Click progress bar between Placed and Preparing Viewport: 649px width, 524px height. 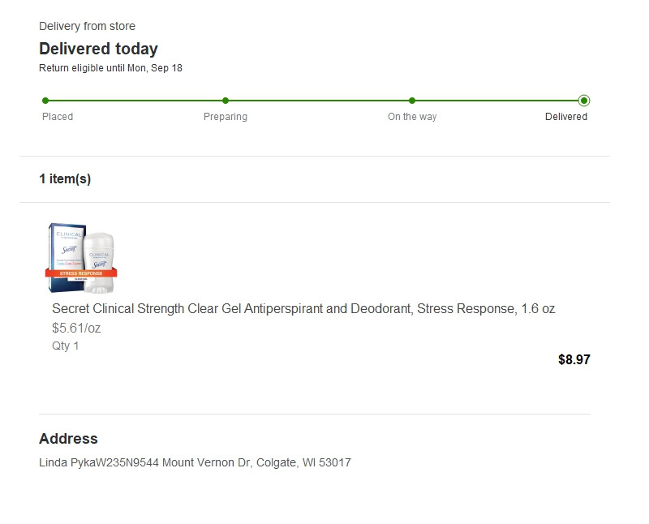coord(135,101)
